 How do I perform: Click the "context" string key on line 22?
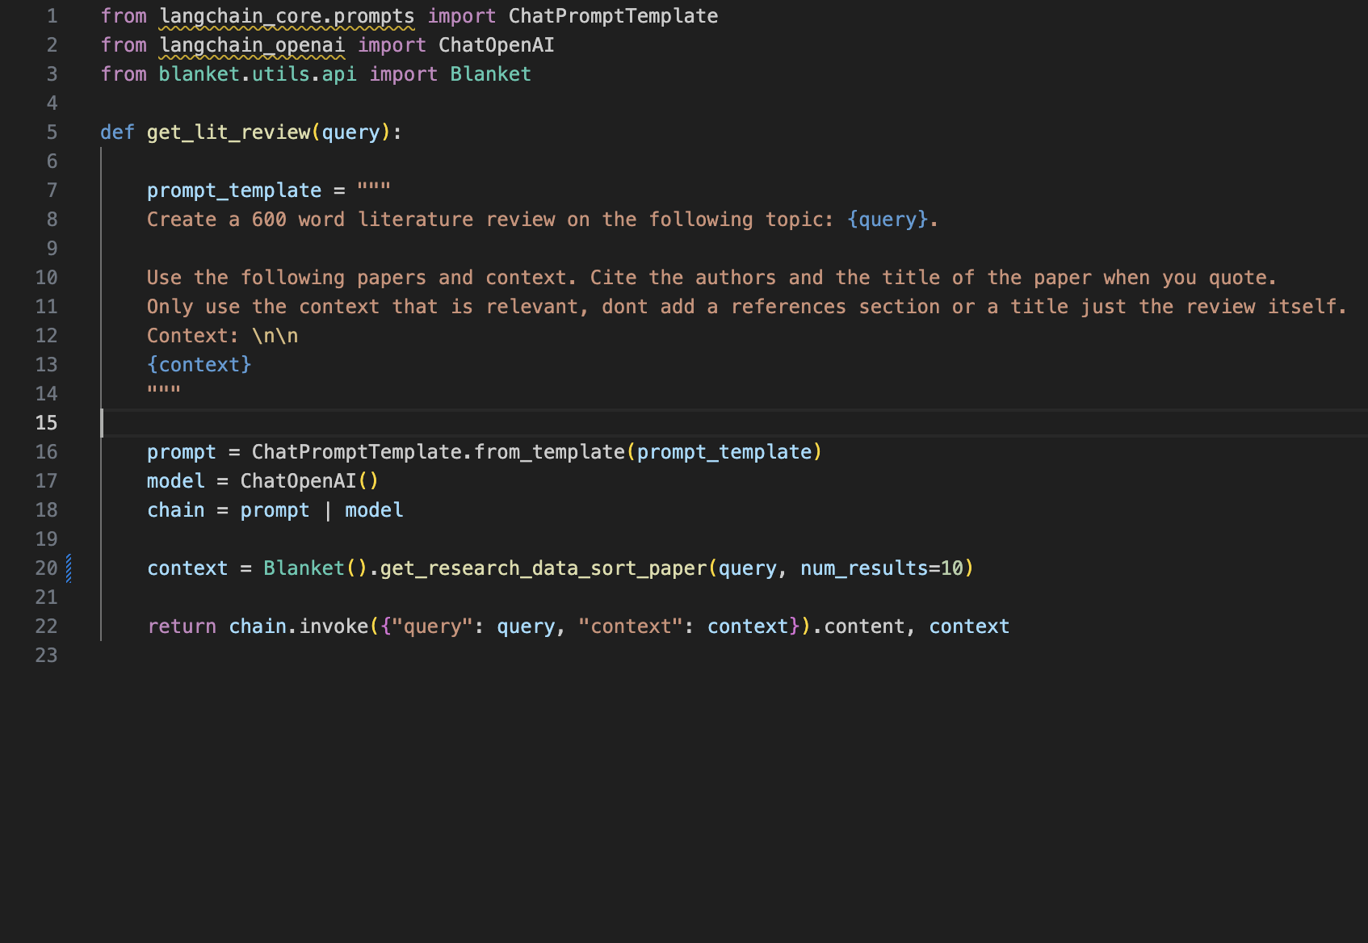(632, 626)
